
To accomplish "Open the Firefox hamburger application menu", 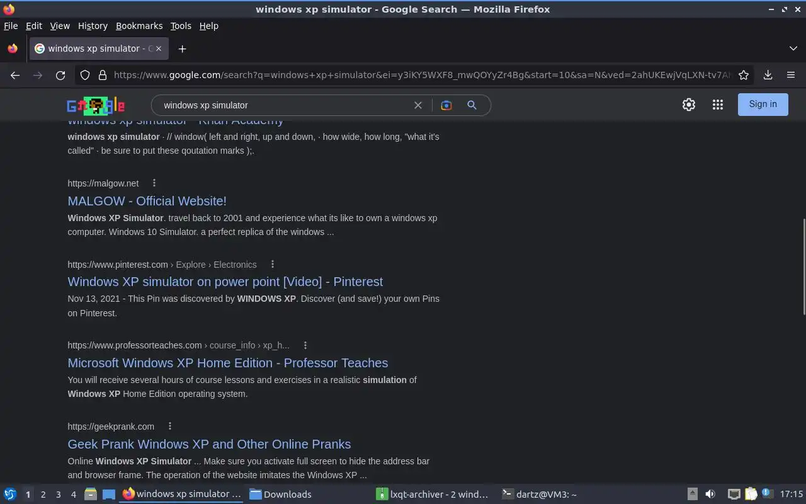I will [791, 75].
